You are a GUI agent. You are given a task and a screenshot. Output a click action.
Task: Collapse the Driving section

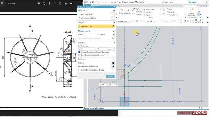pyautogui.click(x=114, y=43)
